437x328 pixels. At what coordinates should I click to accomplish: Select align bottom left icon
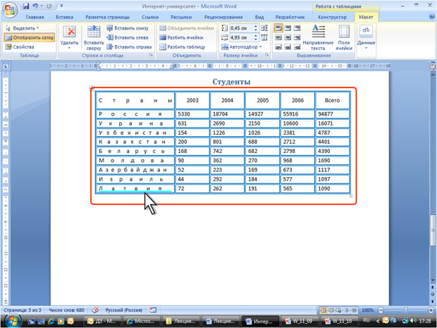[278, 47]
